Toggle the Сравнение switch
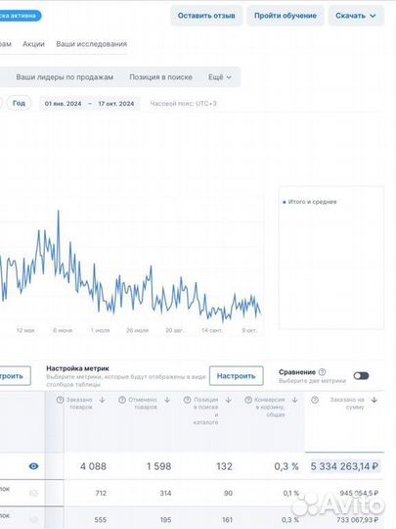 [x=361, y=376]
